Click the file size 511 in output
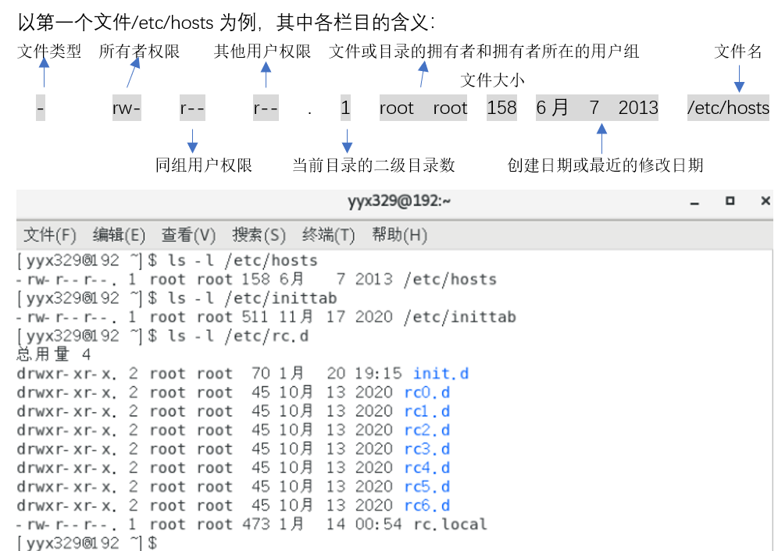 coord(255,317)
